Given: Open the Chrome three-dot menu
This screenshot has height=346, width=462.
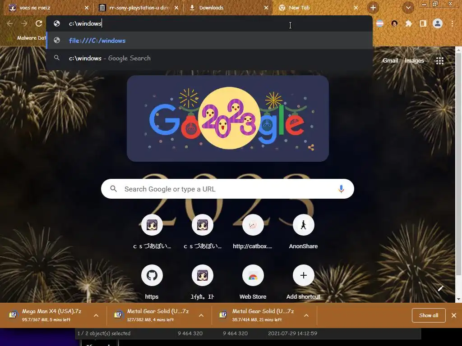Looking at the screenshot, I should [x=452, y=23].
